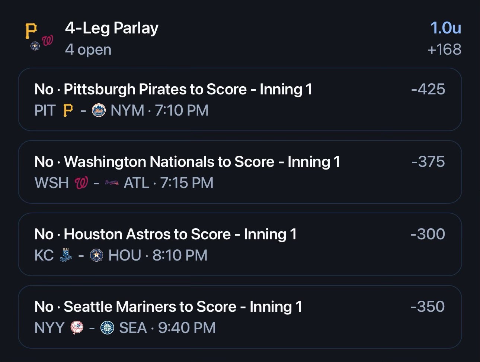Click the -375 odds on Nationals leg
Image resolution: width=480 pixels, height=362 pixels.
428,162
